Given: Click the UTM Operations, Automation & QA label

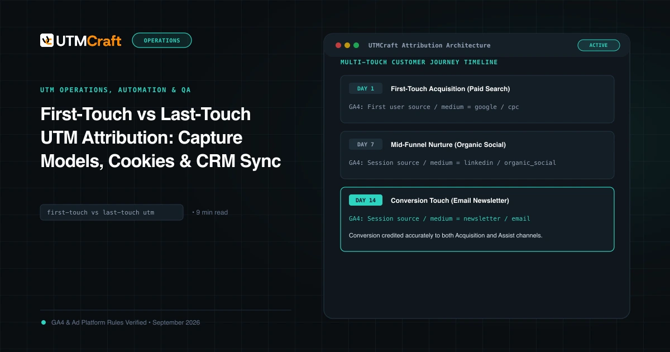Looking at the screenshot, I should click(116, 89).
